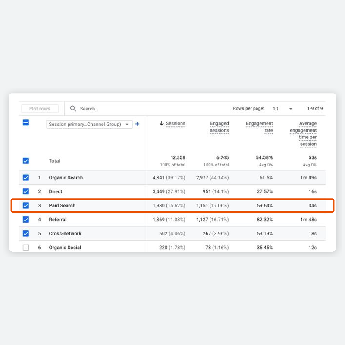Viewport: 345px width, 345px height.
Task: Click the total sessions value 12,358
Action: [x=178, y=157]
